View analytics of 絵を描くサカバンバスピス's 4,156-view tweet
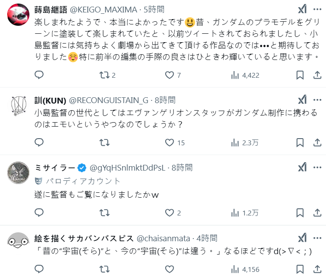The image size is (326, 279). pyautogui.click(x=235, y=269)
